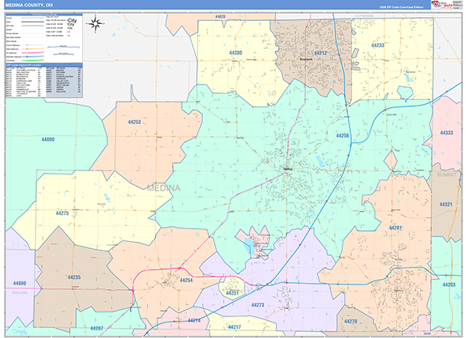Click the ZIP code label 44280
The image size is (466, 338).
(235, 53)
